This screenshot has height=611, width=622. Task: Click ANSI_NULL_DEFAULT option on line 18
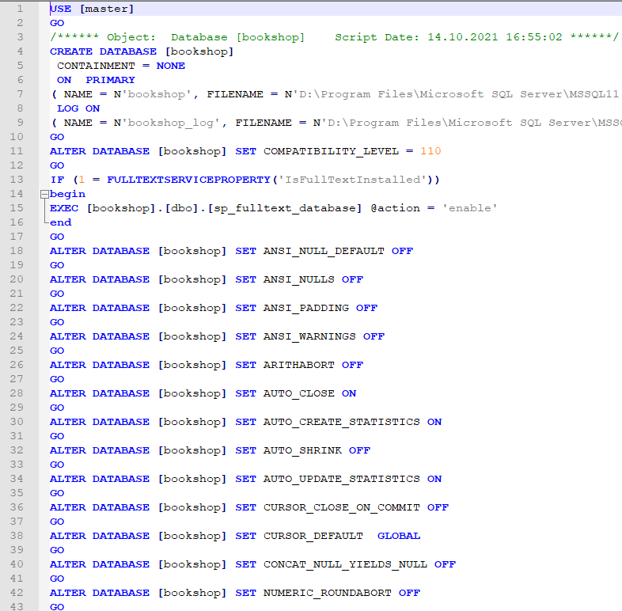(324, 252)
